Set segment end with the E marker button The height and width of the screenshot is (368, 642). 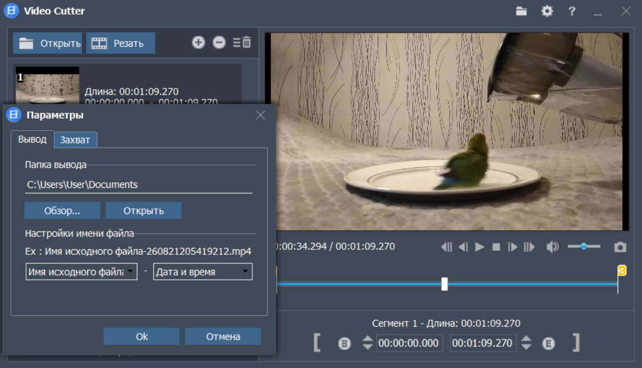pyautogui.click(x=548, y=343)
